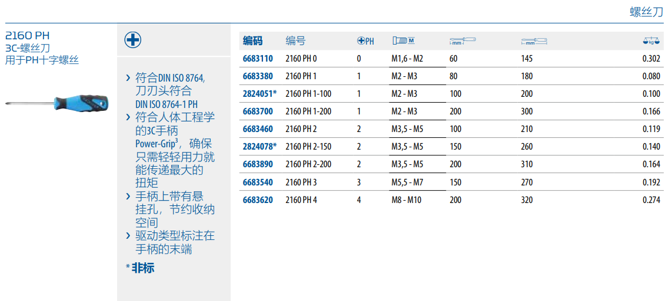672x301 pixels.
Task: Click the chevron beside 符合人体工程学
Action: 128,117
